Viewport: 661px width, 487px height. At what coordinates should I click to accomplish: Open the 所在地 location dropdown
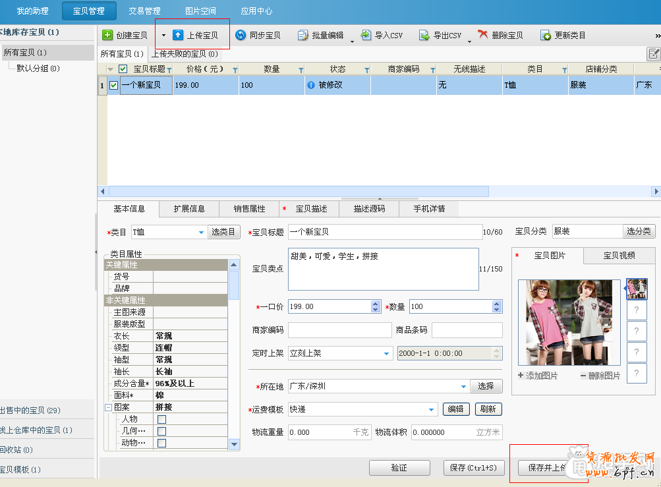pyautogui.click(x=464, y=386)
